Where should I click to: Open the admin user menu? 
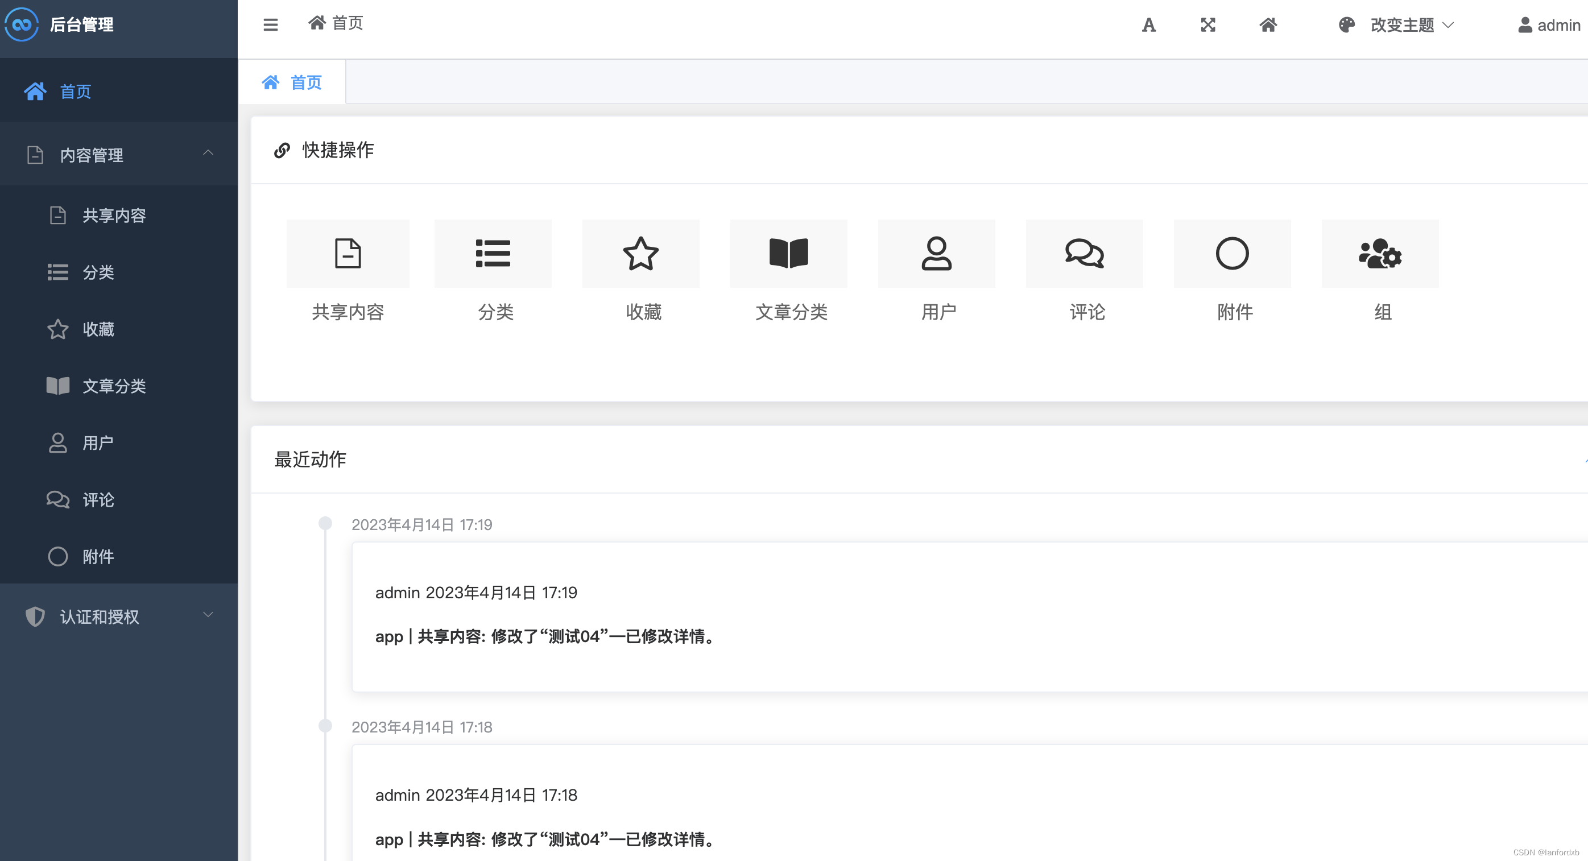click(1549, 24)
